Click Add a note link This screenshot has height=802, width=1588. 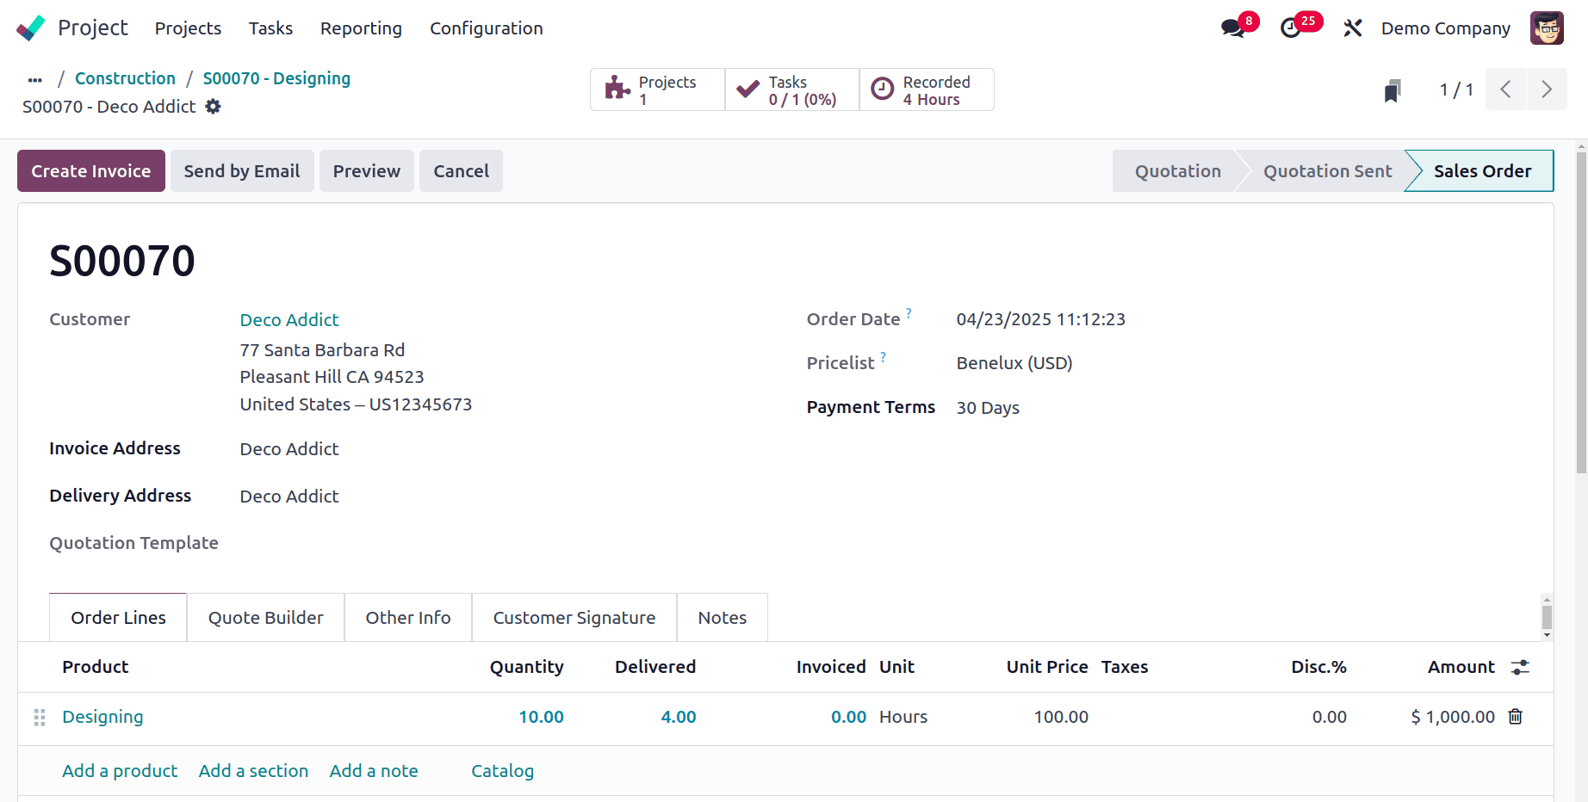[374, 770]
